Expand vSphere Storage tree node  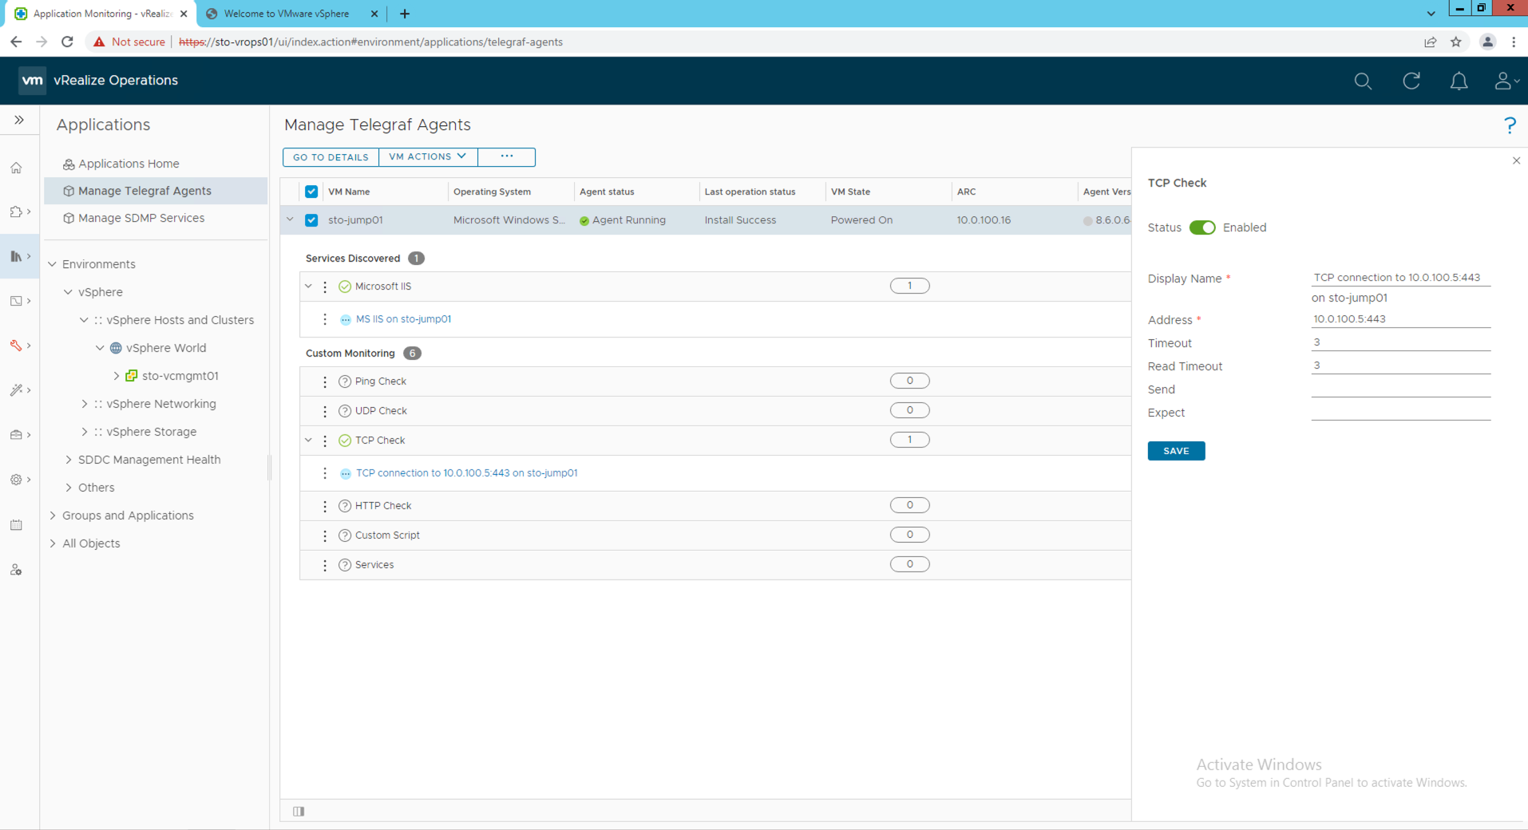pyautogui.click(x=85, y=432)
